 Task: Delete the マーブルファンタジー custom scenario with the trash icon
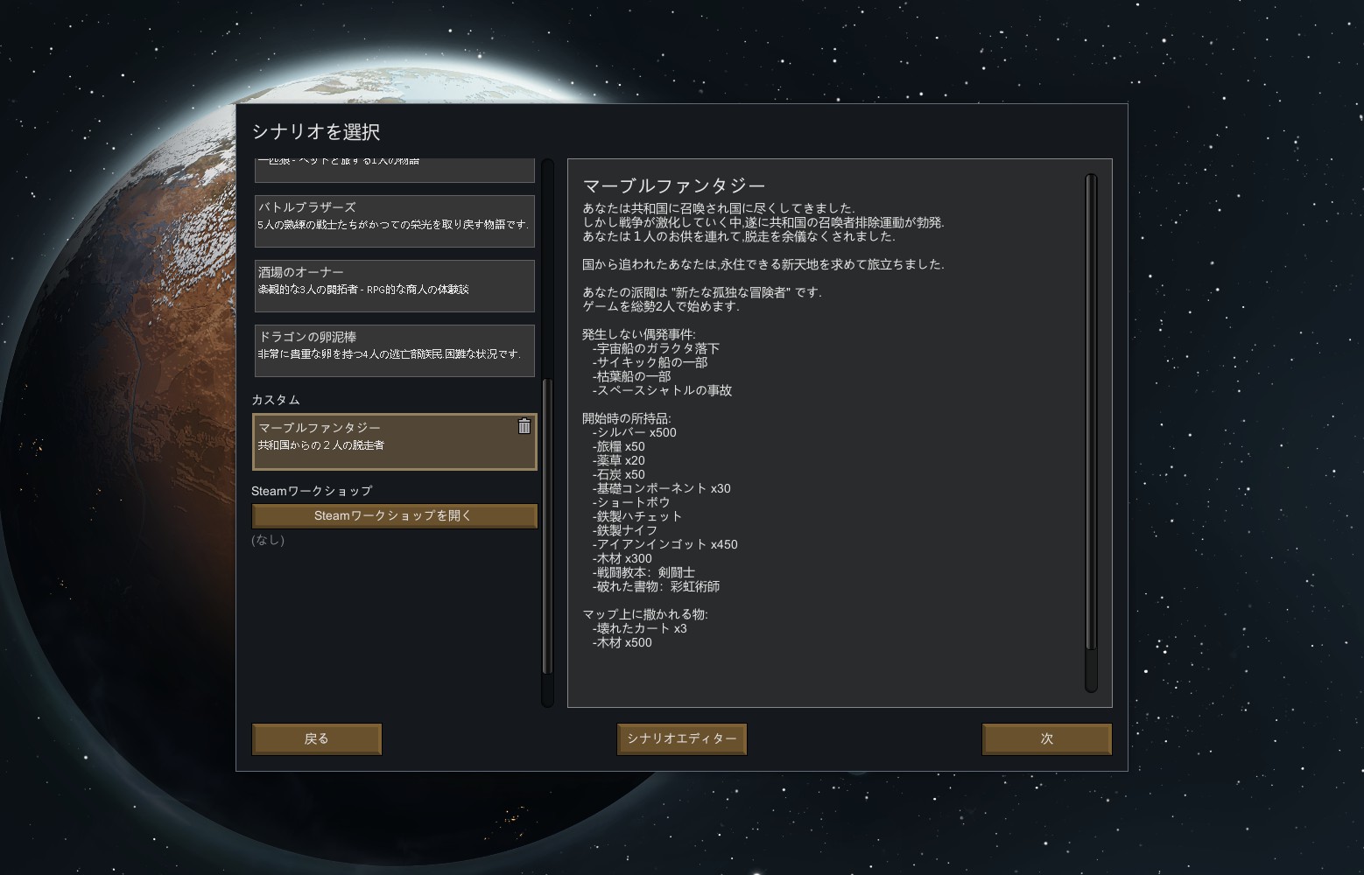[524, 426]
